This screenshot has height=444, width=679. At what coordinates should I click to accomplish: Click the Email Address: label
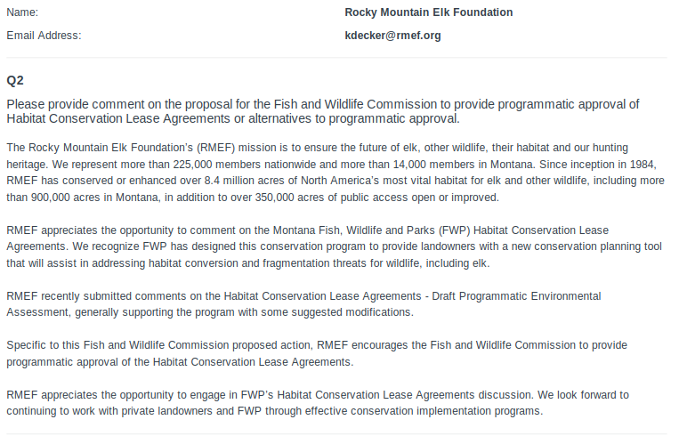44,36
